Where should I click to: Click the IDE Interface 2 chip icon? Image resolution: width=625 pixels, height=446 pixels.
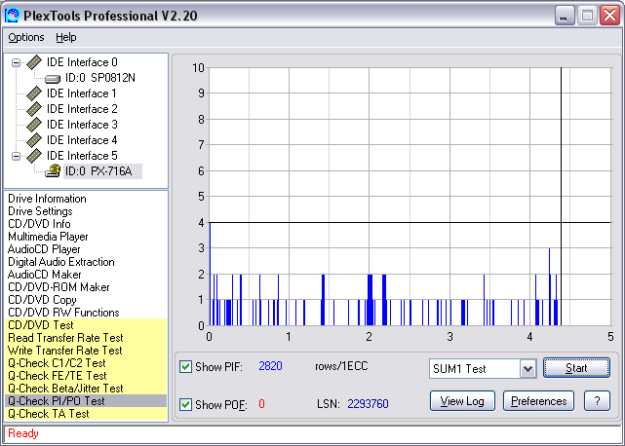click(34, 109)
